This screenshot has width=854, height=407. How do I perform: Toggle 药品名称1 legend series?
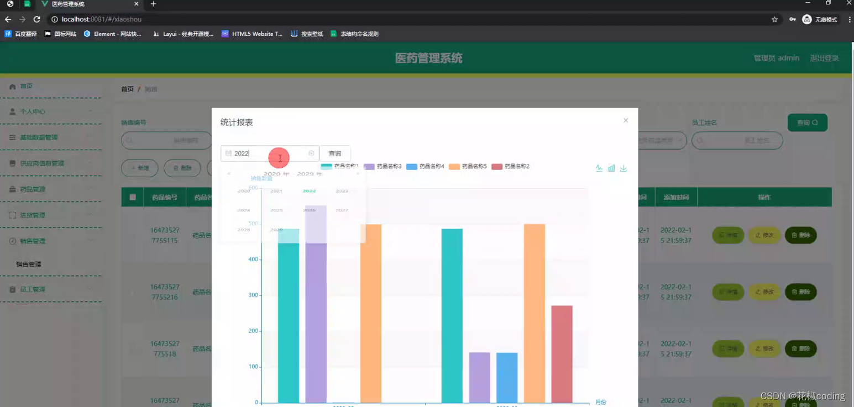coord(340,166)
